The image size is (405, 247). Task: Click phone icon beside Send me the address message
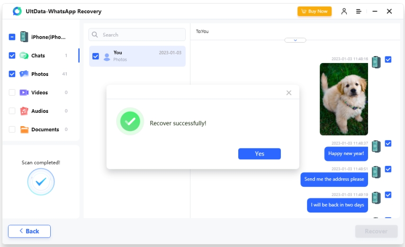point(376,172)
